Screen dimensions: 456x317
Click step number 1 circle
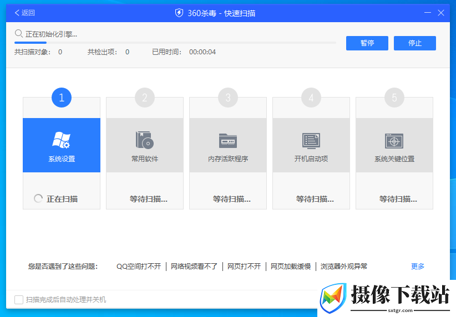62,98
